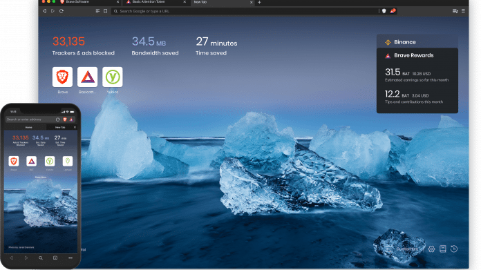The width and height of the screenshot is (481, 270).
Task: Reload the page in desktop browser toolbar
Action: click(62, 11)
